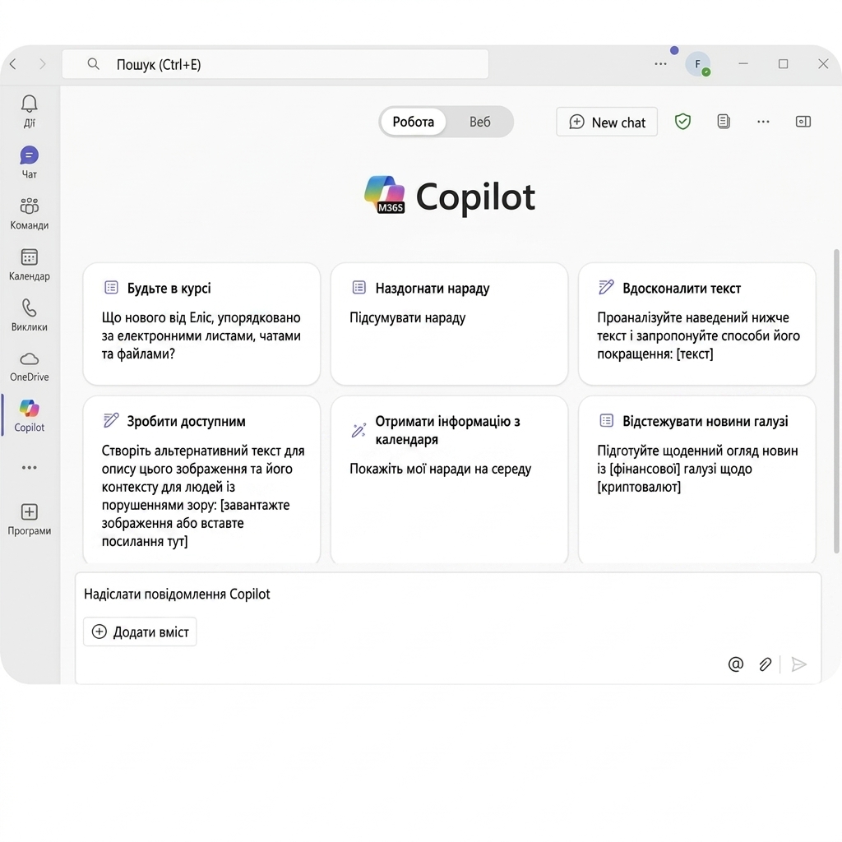
Task: Show more apps via sidebar ellipsis
Action: point(29,468)
